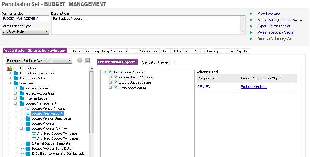
Task: Click the delete trash icon beside navigator dropdown
Action: click(80, 61)
